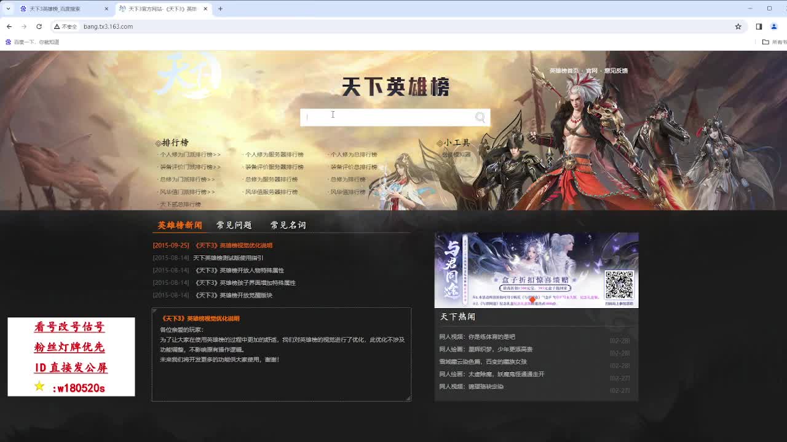The image size is (787, 442).
Task: Open the 百度一下 bookmark
Action: point(33,42)
